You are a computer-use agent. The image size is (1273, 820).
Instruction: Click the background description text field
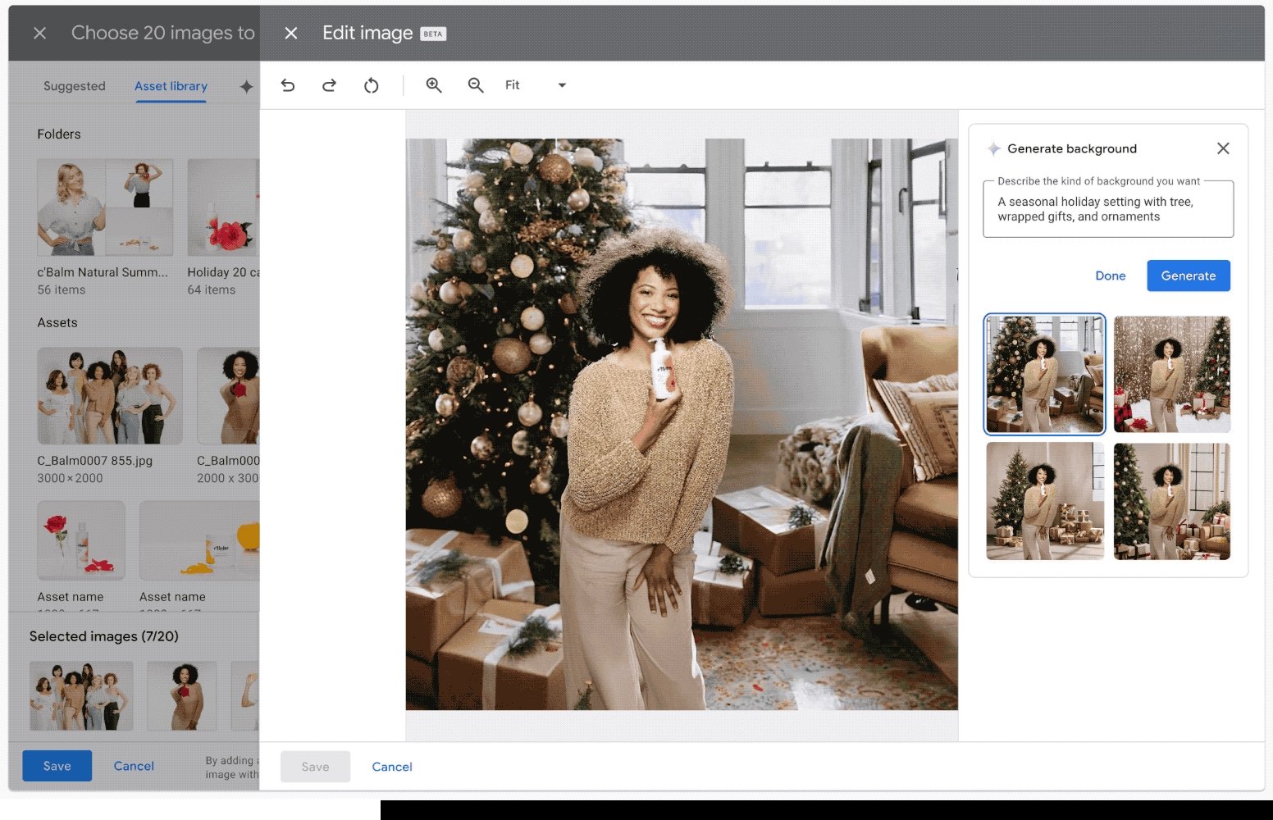tap(1108, 209)
